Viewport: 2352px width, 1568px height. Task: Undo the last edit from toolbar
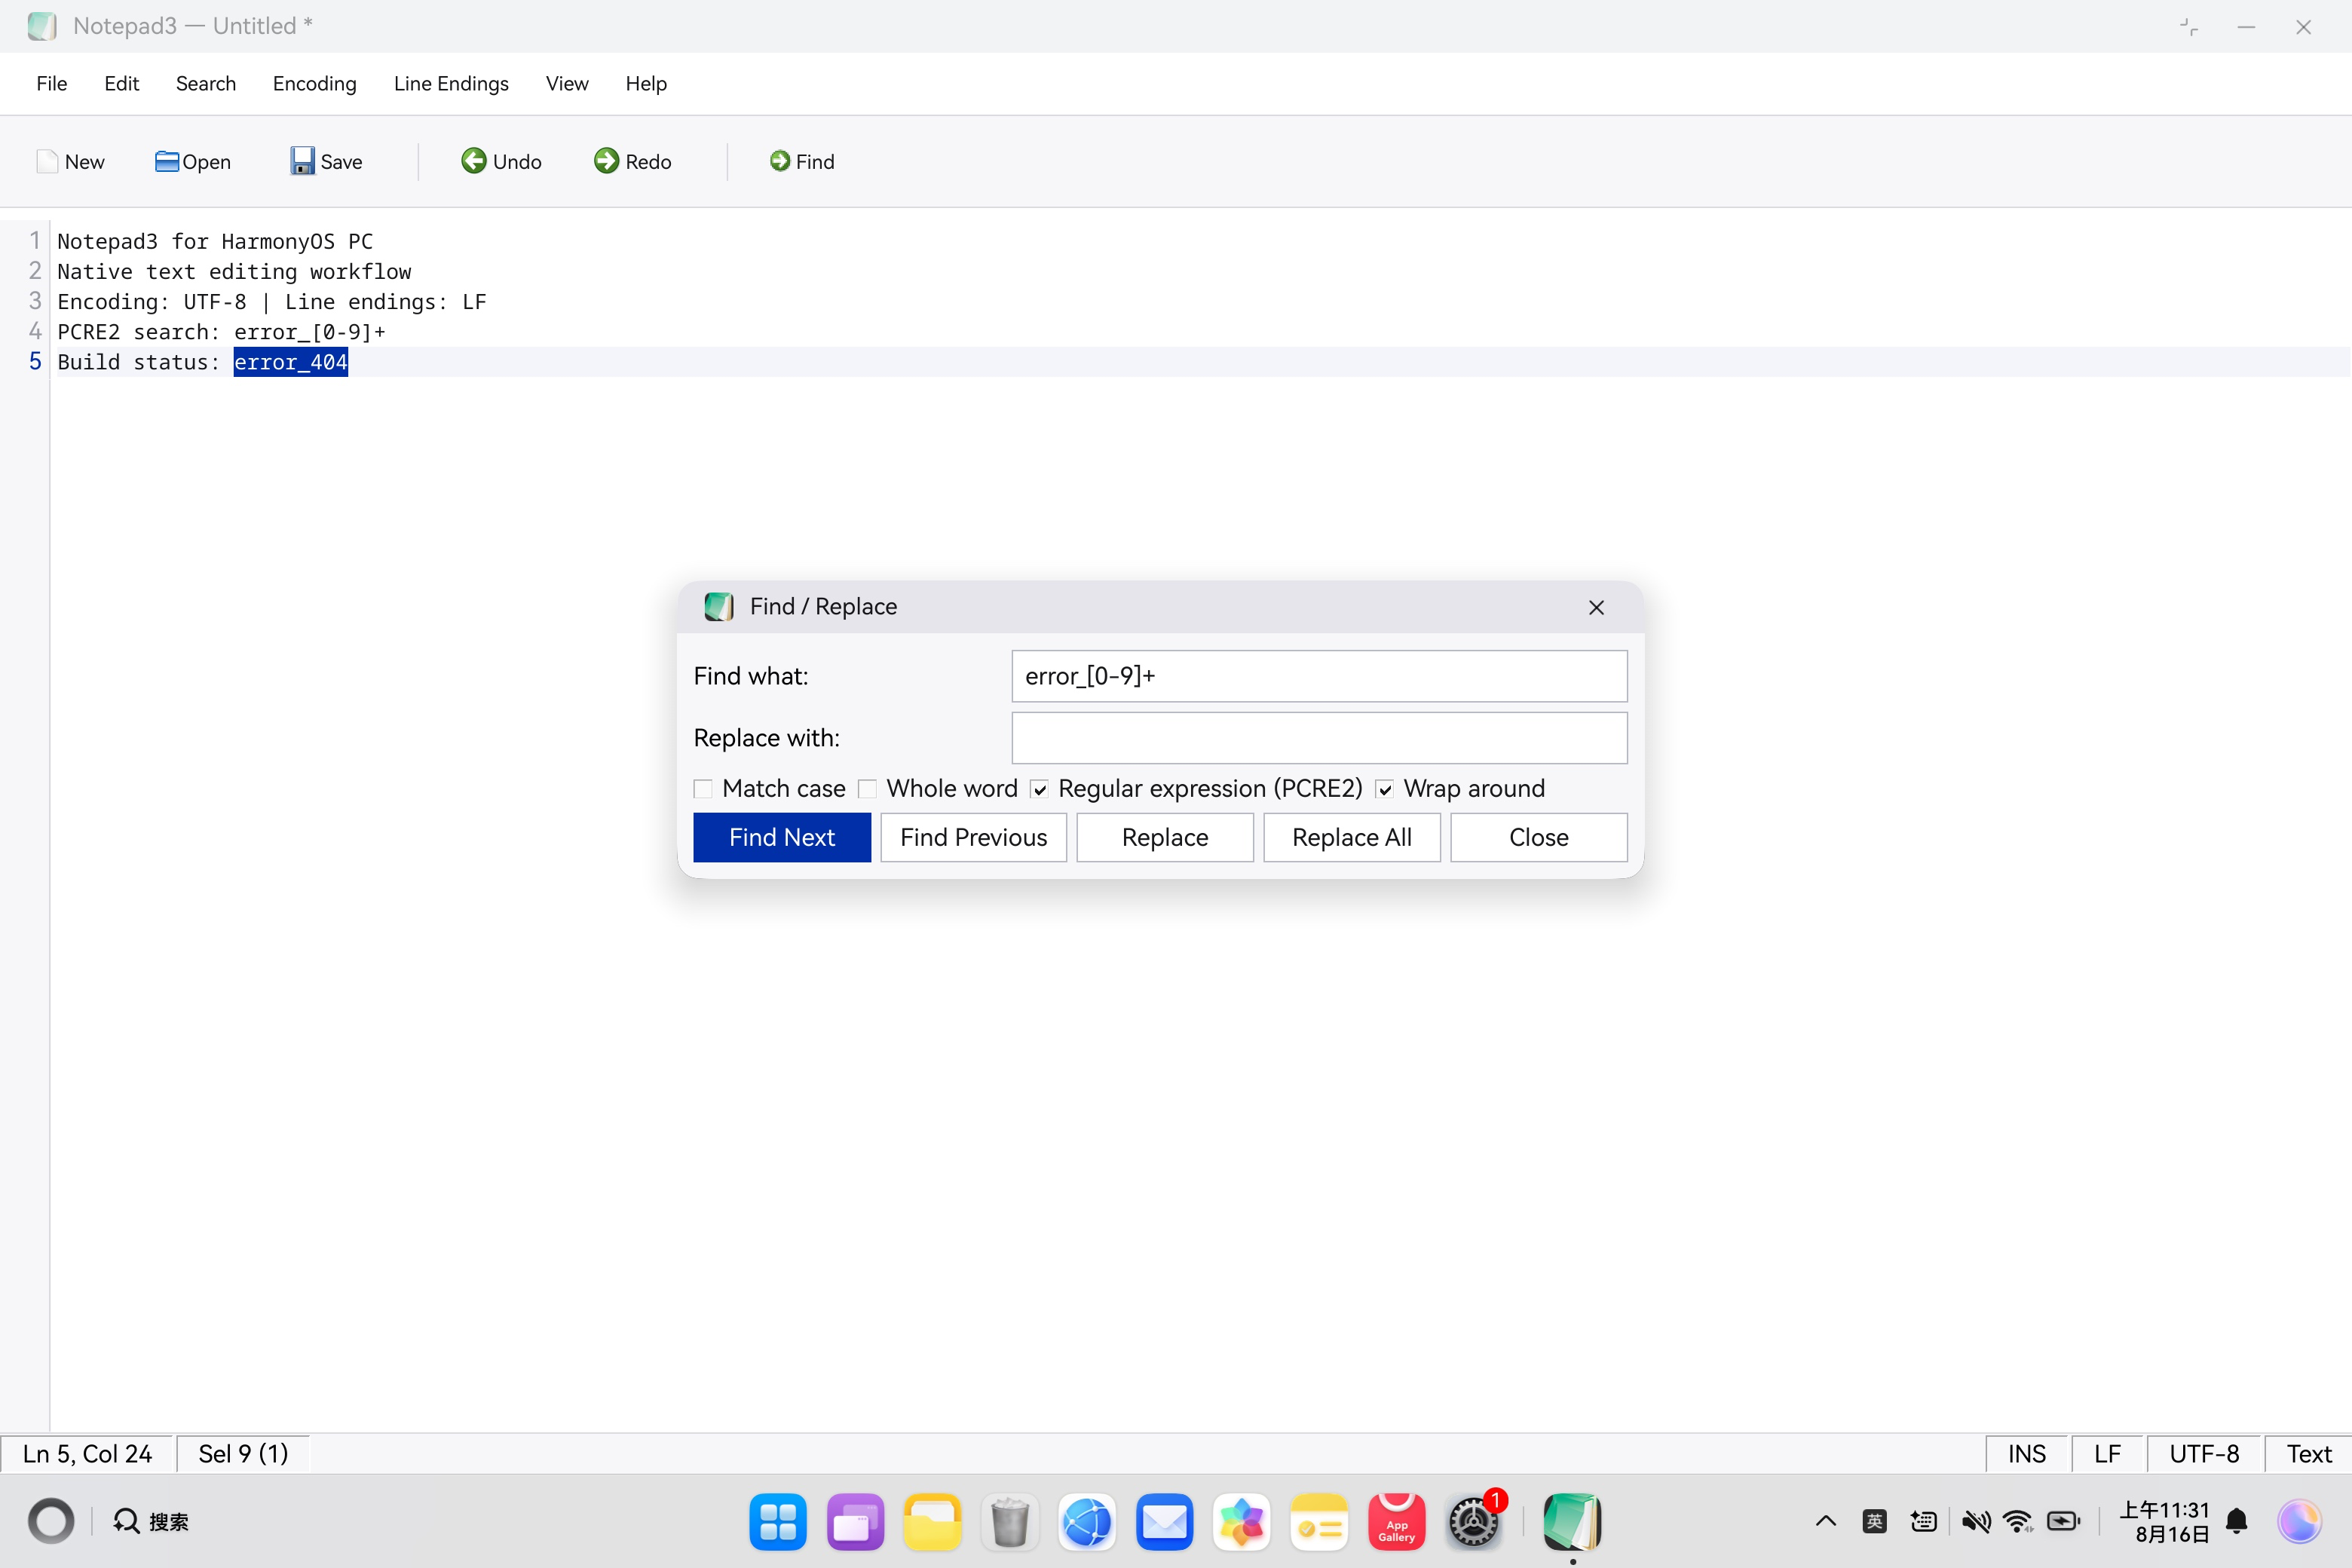pos(474,161)
